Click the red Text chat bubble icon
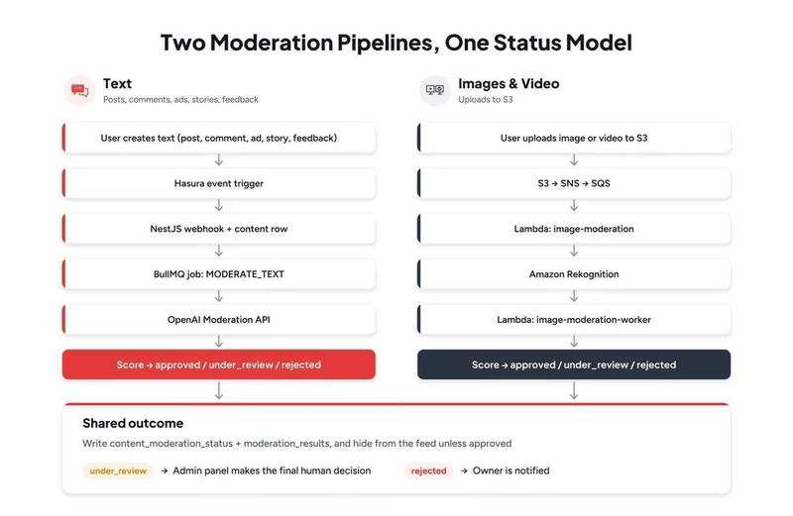The height and width of the screenshot is (516, 793). (80, 90)
